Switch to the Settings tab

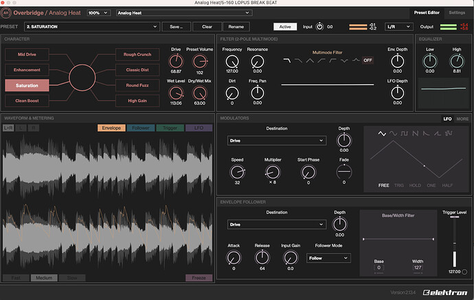457,12
